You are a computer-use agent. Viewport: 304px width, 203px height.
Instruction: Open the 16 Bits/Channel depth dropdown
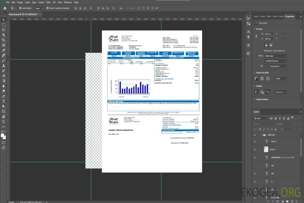pyautogui.click(x=276, y=61)
